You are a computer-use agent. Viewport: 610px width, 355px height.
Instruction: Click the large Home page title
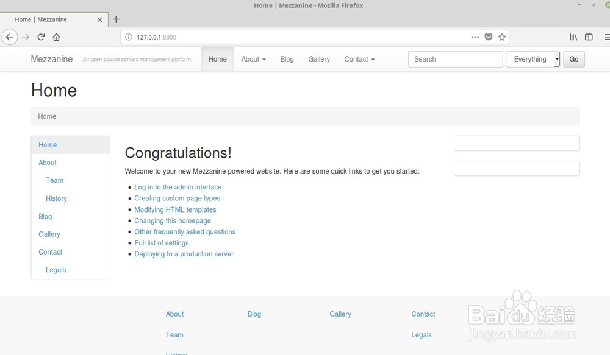tap(54, 91)
